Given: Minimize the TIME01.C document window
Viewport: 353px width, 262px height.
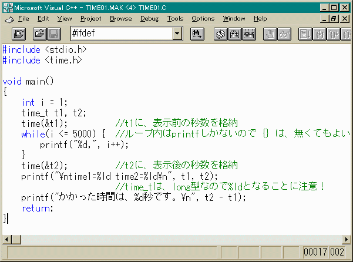Looking at the screenshot, I should pos(324,19).
